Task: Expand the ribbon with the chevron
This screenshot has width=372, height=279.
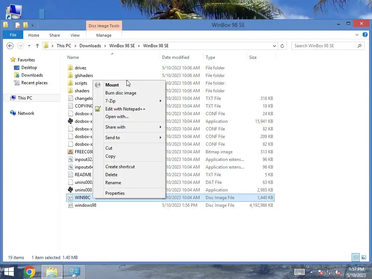Action: (x=357, y=35)
